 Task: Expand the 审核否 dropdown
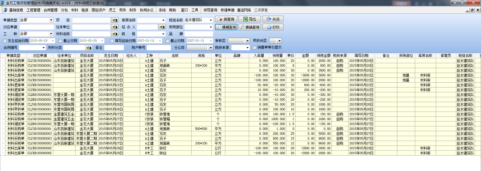247,41
